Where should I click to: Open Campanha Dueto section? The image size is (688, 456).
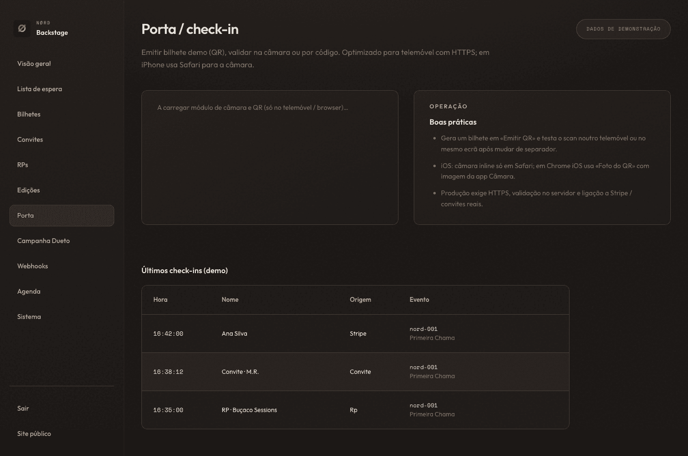[x=43, y=241]
